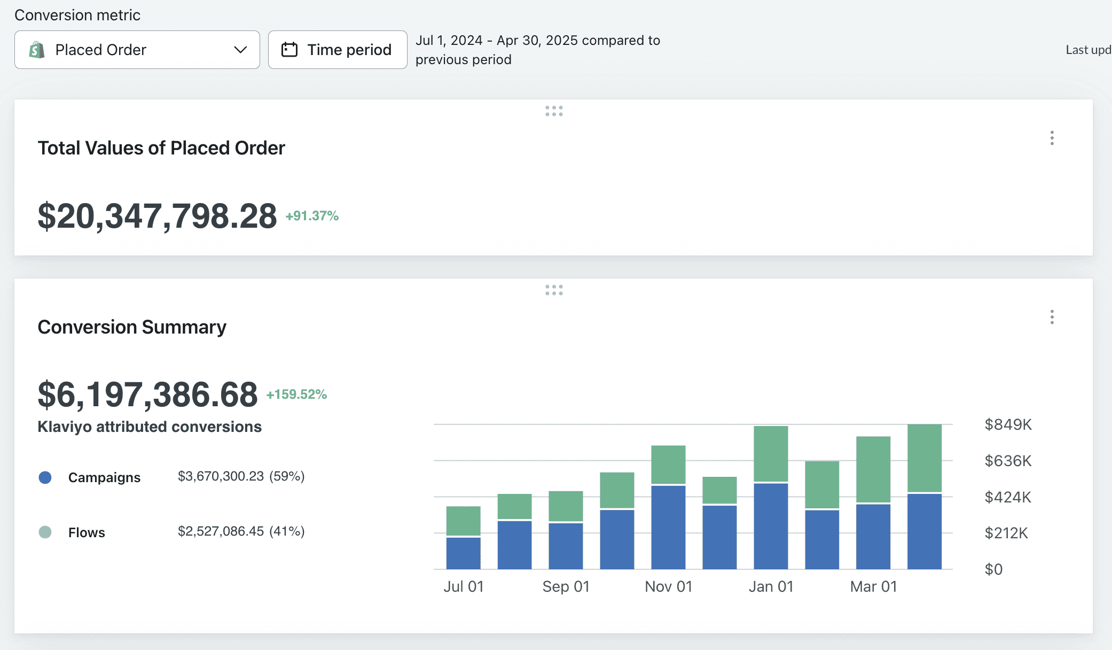Screen dimensions: 1112x650
Task: Click the Nov 01 green flows bar segment
Action: [x=668, y=465]
